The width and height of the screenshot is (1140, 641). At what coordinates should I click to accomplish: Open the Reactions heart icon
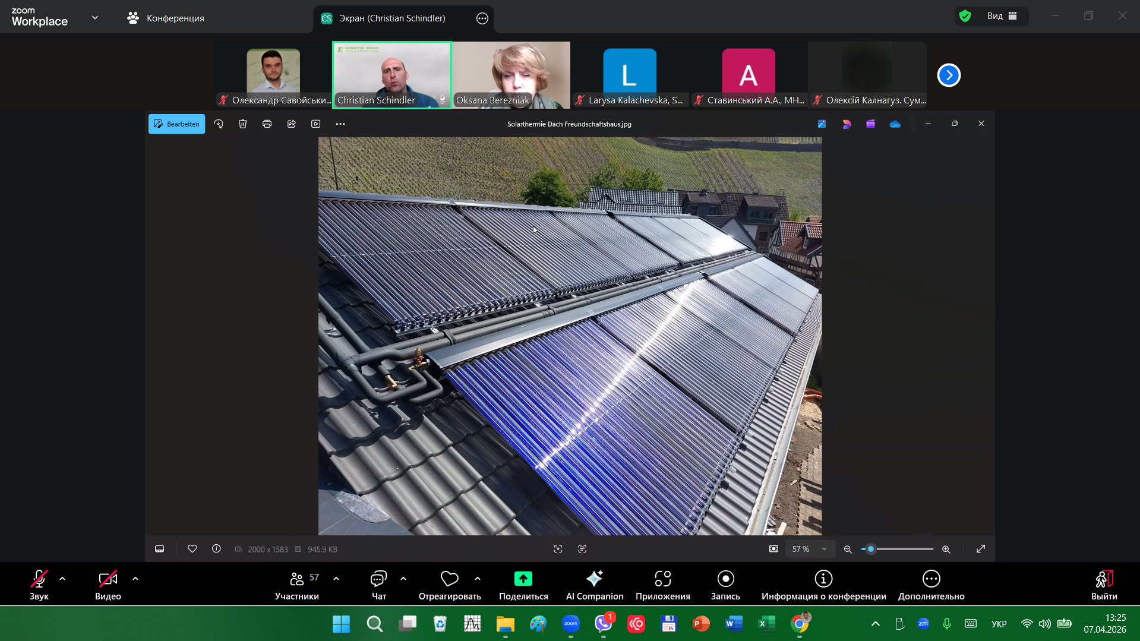tap(449, 579)
